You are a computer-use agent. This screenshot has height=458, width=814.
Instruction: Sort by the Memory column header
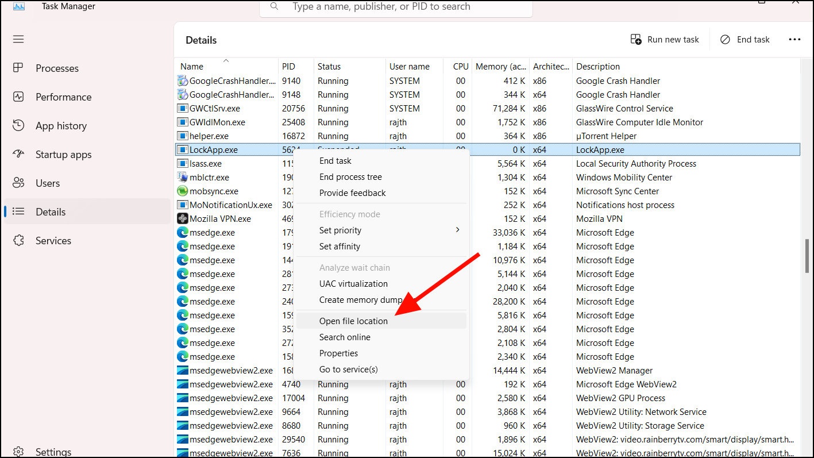500,66
